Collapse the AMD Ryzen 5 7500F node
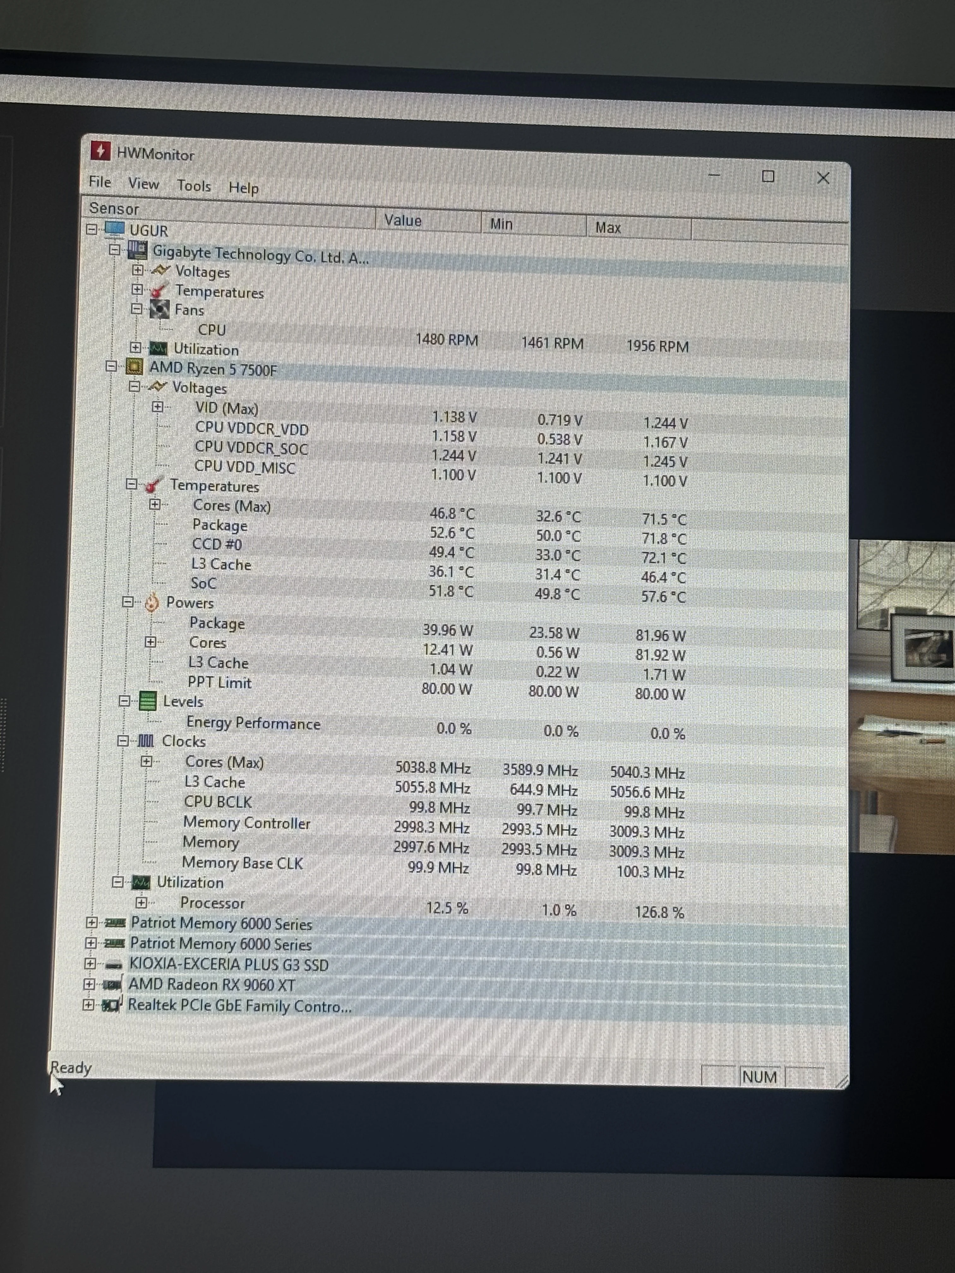 [112, 366]
